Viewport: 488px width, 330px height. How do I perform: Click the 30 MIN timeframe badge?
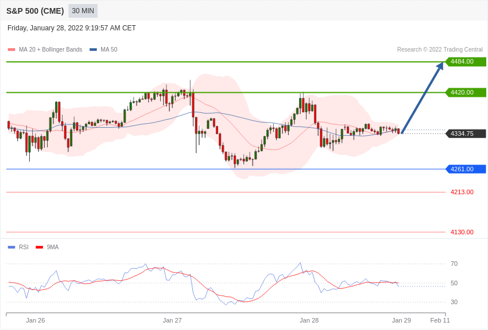tap(83, 11)
